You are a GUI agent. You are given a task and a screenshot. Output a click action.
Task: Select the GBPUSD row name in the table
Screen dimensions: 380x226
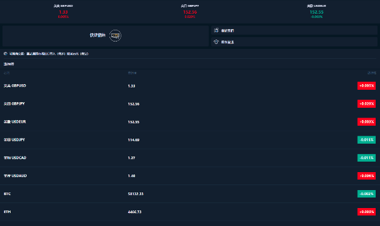point(15,85)
